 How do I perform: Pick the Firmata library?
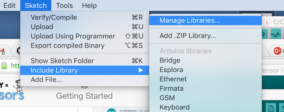pyautogui.click(x=171, y=88)
